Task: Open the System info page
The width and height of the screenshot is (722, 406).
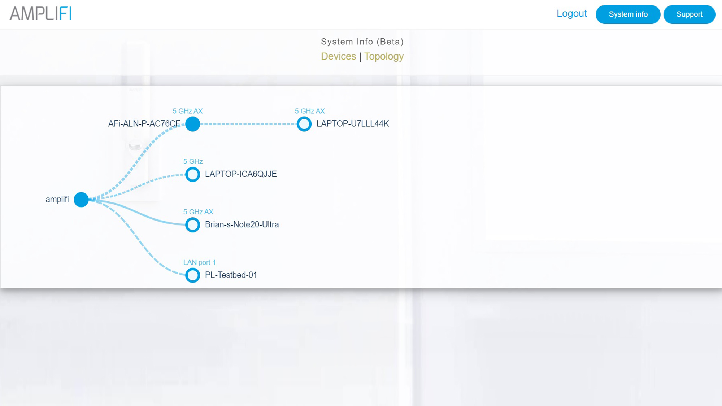Action: point(628,14)
